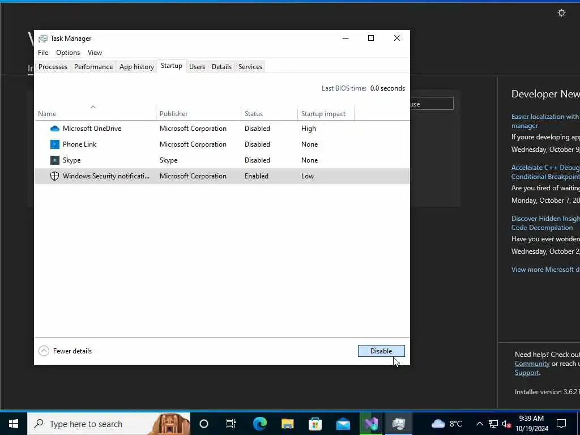Viewport: 580px width, 435px height.
Task: Open the Mail app from the taskbar
Action: tap(343, 424)
